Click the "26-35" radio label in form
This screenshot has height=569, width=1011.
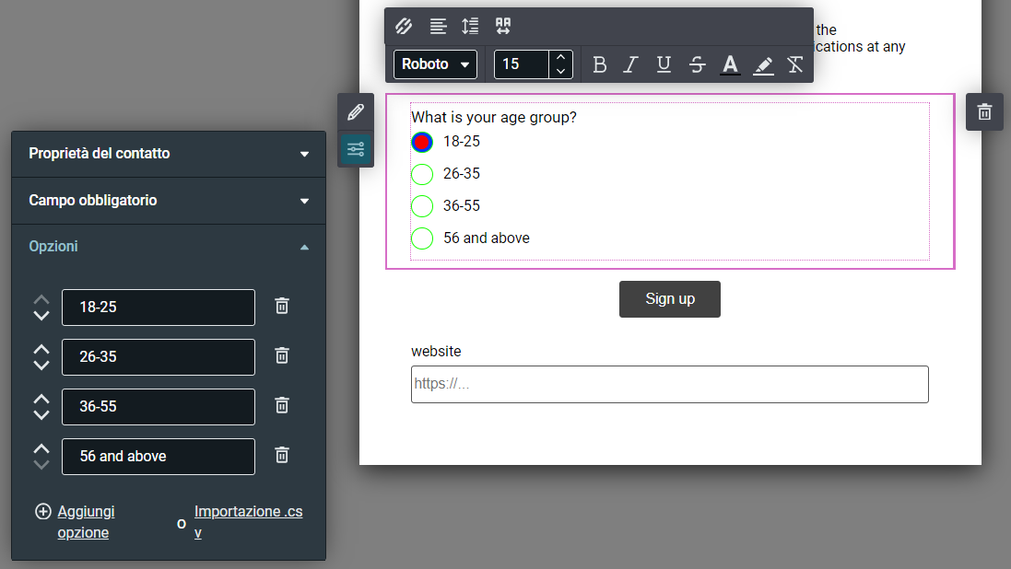pos(462,173)
